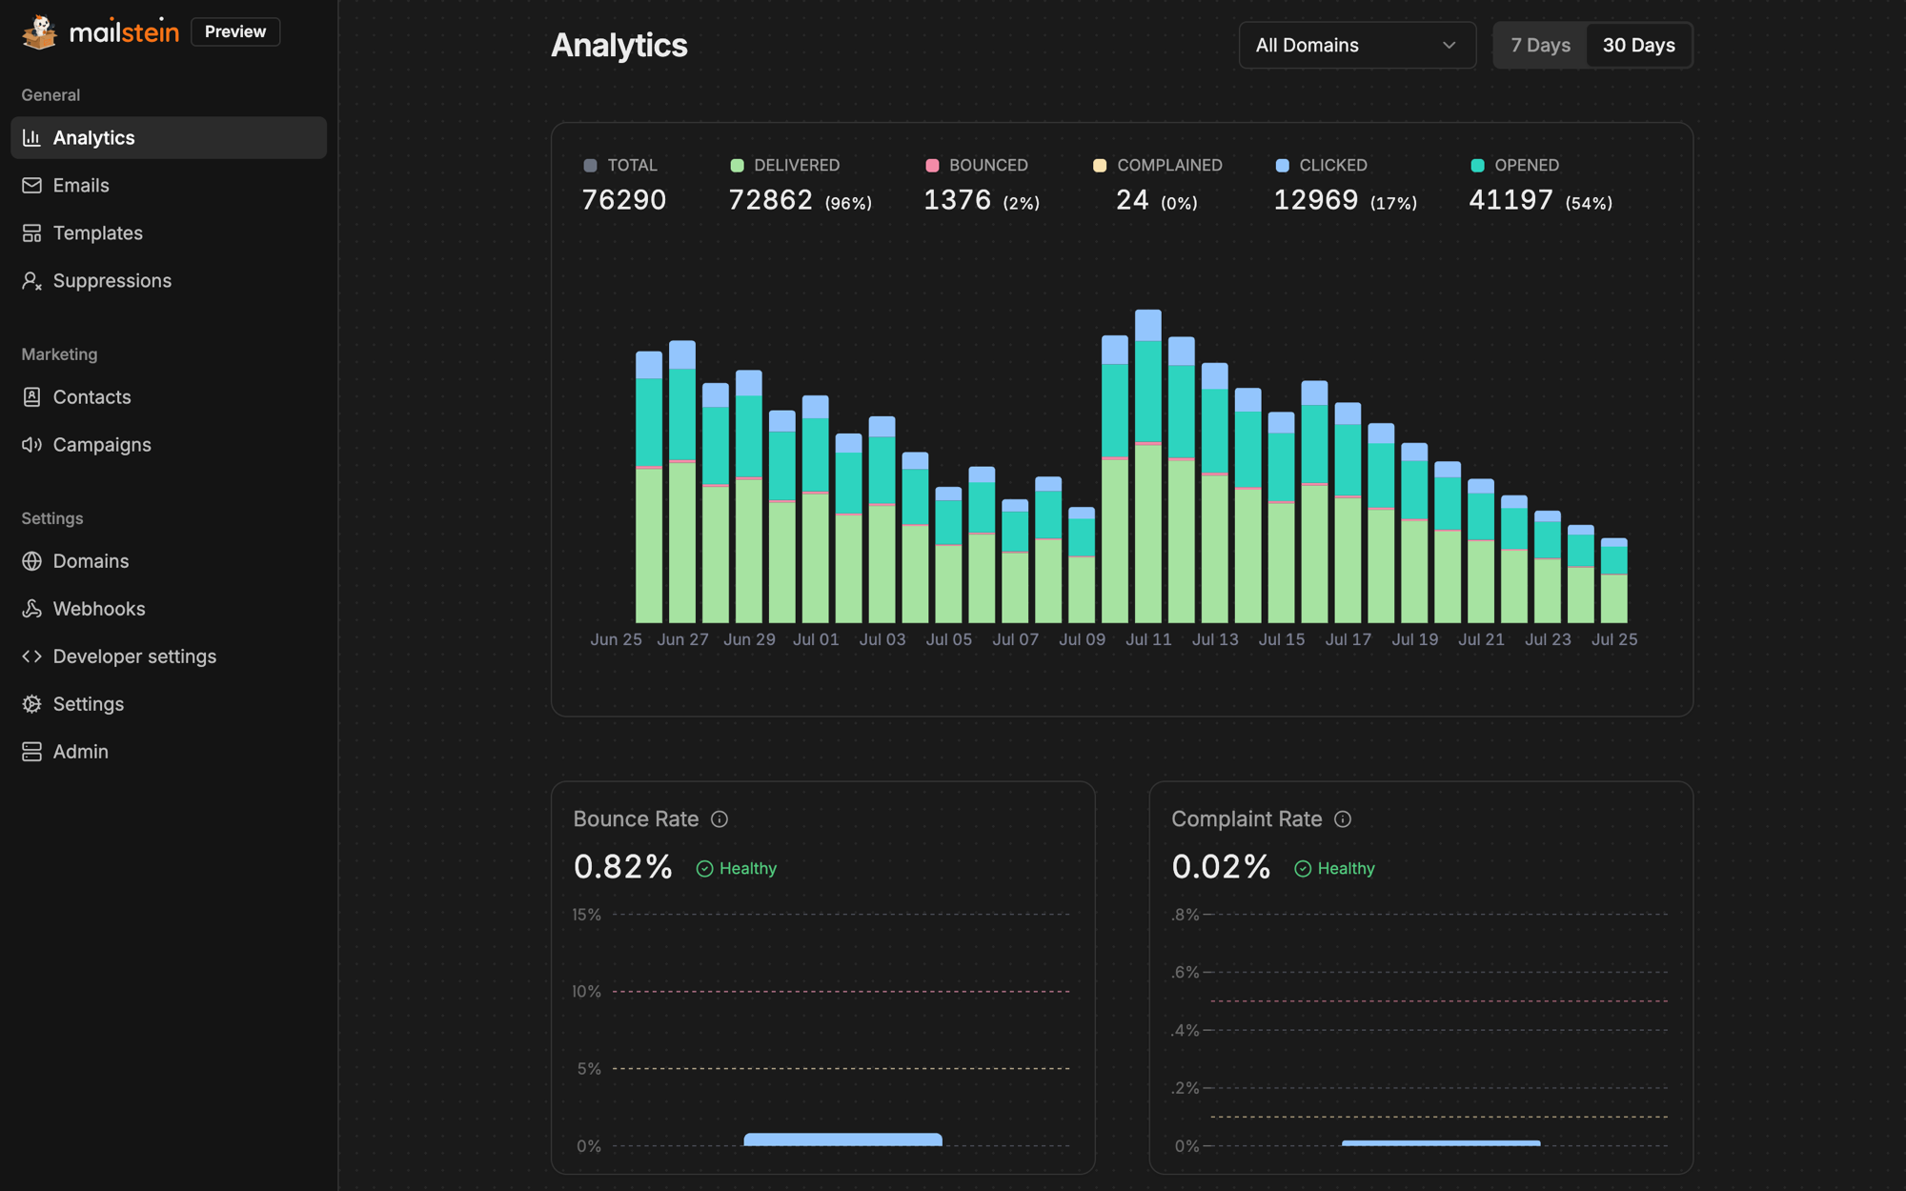The width and height of the screenshot is (1906, 1191).
Task: Click the green DELIVERED legend swatch
Action: [x=737, y=166]
